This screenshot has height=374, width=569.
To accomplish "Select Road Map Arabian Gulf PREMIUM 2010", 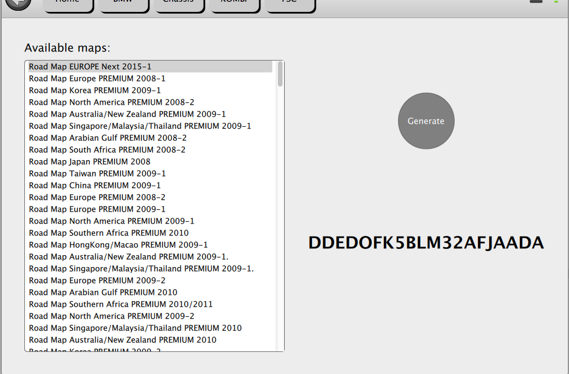I will click(150, 293).
